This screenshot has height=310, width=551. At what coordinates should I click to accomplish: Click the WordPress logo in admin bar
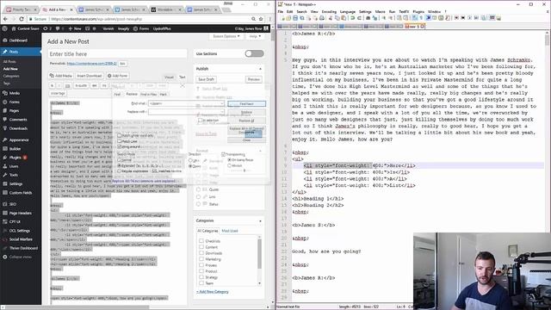[5, 28]
